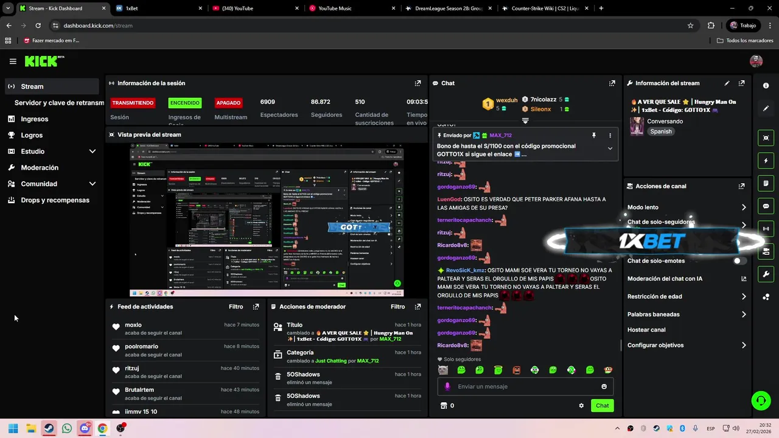Click Hostear canal

(x=646, y=330)
